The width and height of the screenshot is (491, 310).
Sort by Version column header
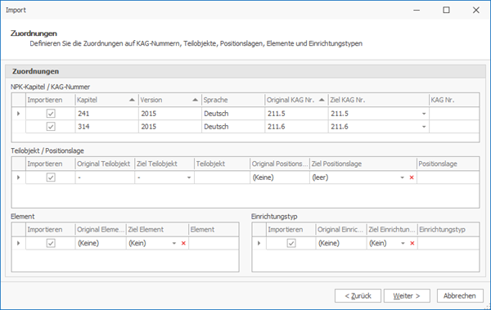tap(170, 100)
